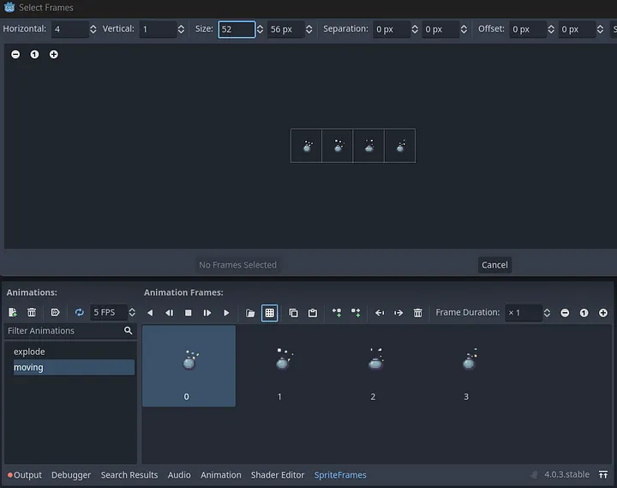617x488 pixels.
Task: Focus the Vertical value field
Action: pos(158,29)
